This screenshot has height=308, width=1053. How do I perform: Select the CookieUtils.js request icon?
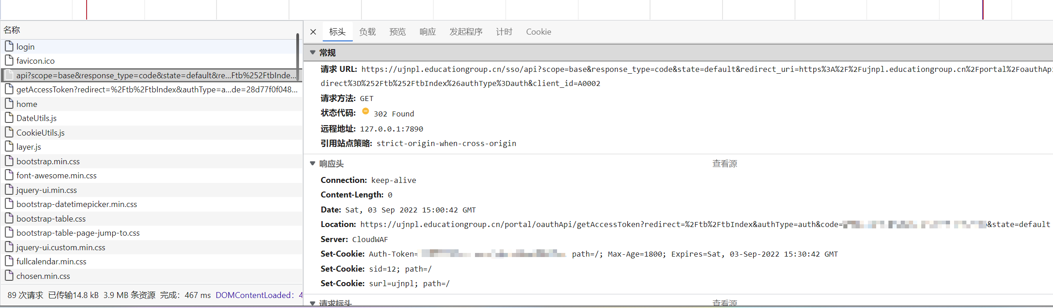coord(9,132)
